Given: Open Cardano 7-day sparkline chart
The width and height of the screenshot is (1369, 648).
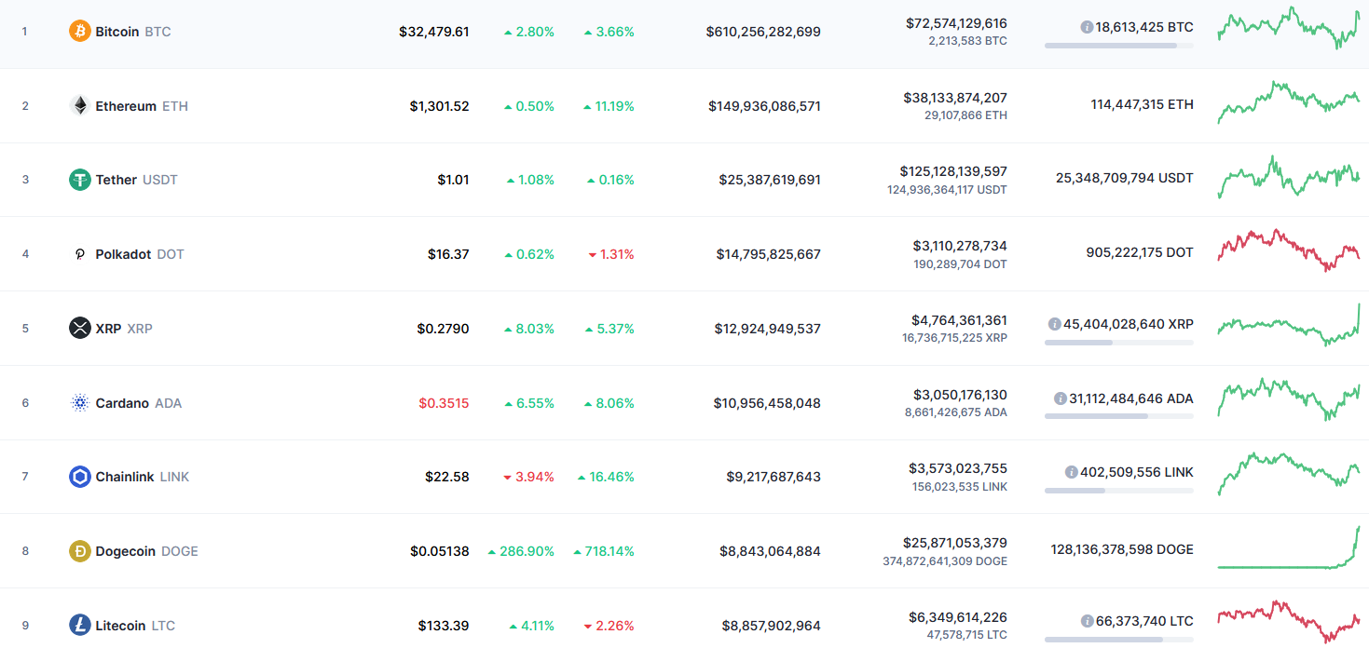Looking at the screenshot, I should pos(1288,399).
